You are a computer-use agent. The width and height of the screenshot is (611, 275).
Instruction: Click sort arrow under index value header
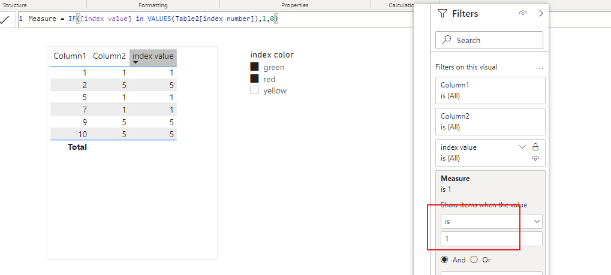point(136,63)
